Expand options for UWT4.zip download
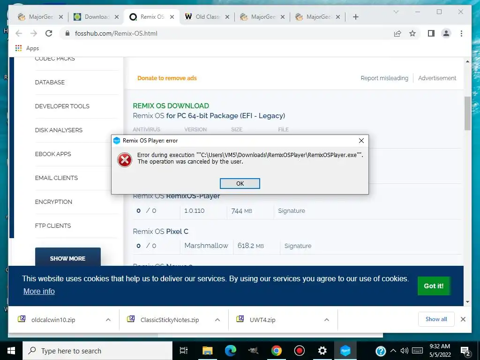 point(327,320)
